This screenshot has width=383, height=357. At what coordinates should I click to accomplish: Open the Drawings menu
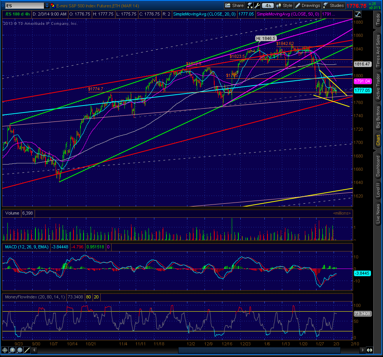pos(308,5)
